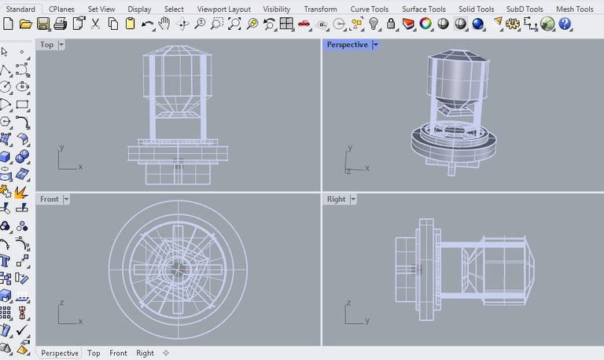Switch to the Solid Tools tab

pos(476,9)
